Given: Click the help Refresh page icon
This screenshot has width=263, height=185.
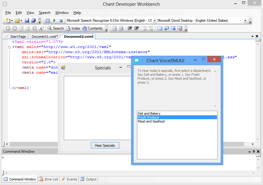Looking at the screenshot, I should 28,28.
